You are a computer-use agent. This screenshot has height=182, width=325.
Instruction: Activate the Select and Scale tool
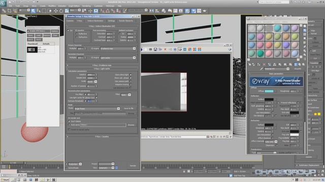coord(67,11)
